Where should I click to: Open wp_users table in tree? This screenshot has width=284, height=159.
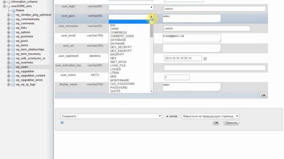click(x=22, y=67)
